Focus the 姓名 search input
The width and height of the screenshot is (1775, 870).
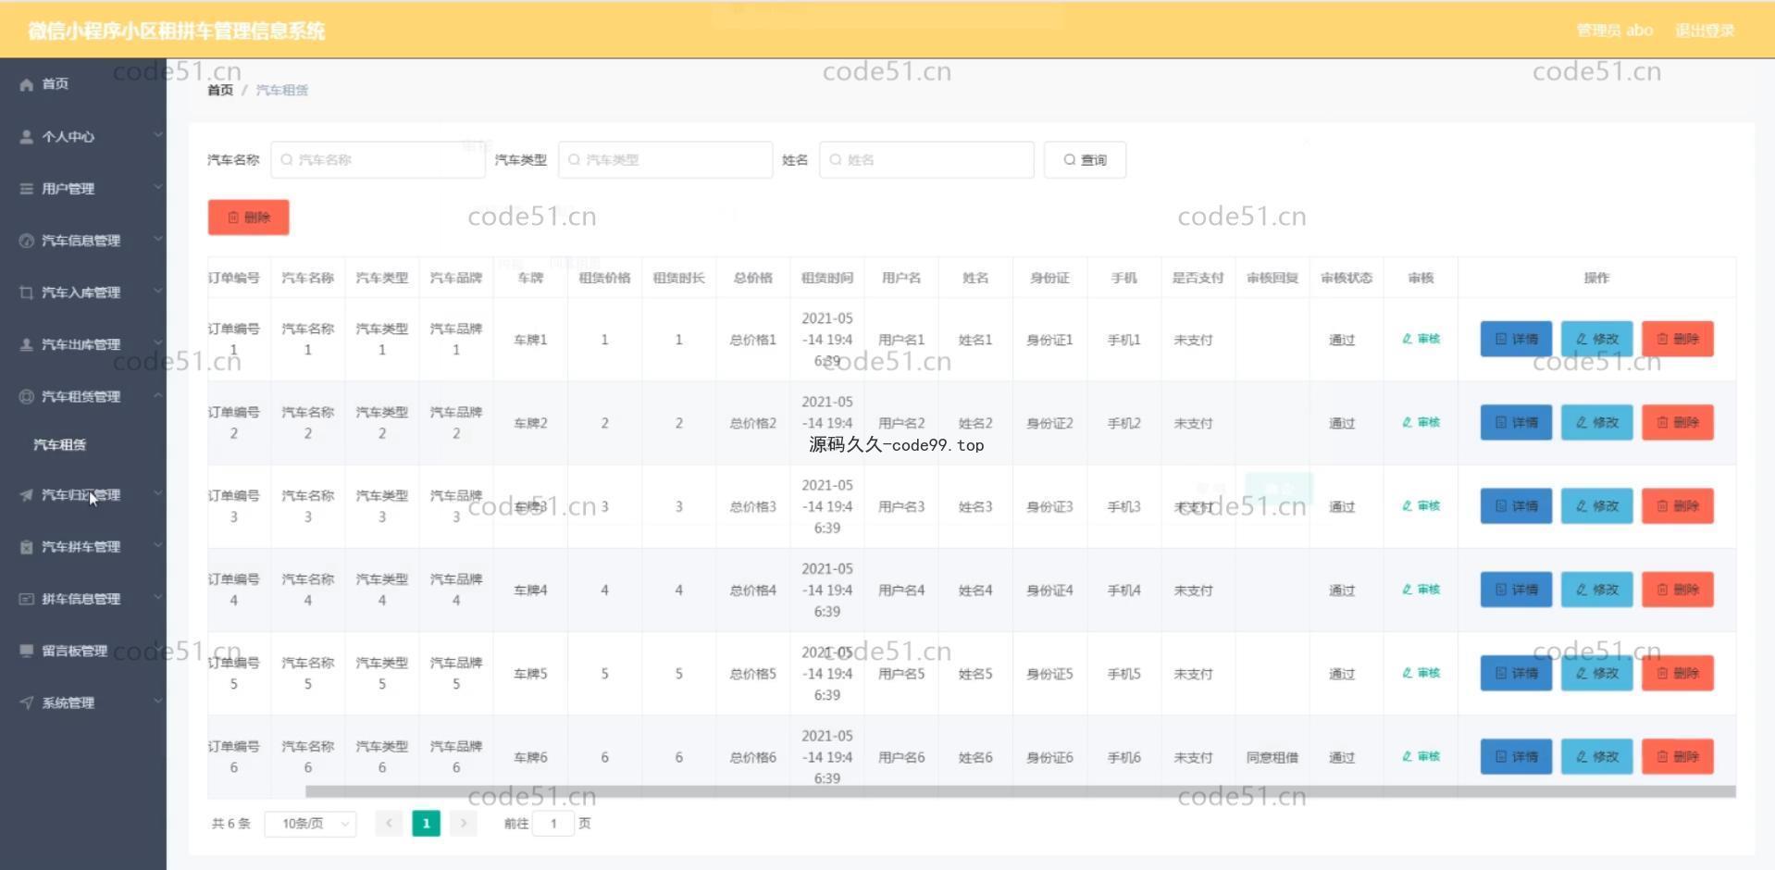(926, 159)
